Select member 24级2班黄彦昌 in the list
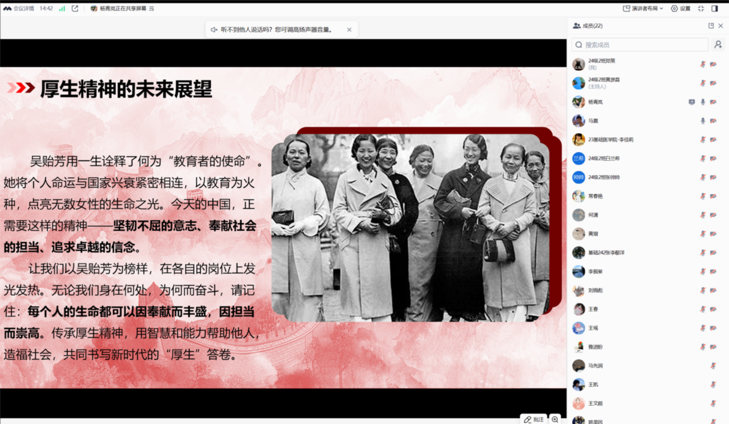 click(x=604, y=83)
